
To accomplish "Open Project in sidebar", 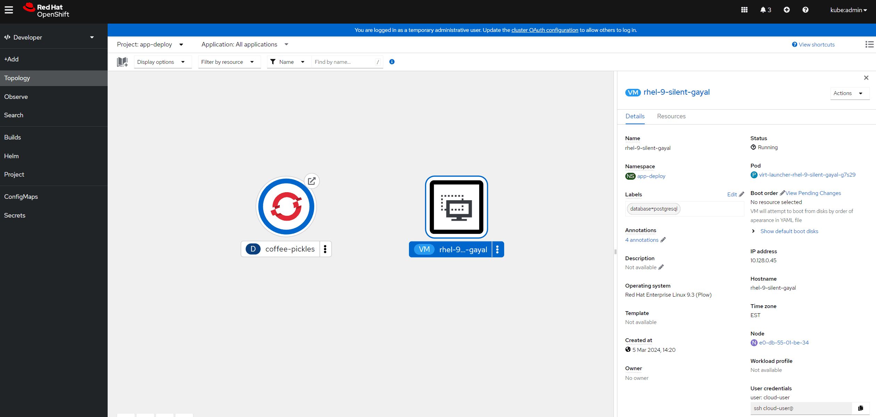I will pyautogui.click(x=54, y=175).
